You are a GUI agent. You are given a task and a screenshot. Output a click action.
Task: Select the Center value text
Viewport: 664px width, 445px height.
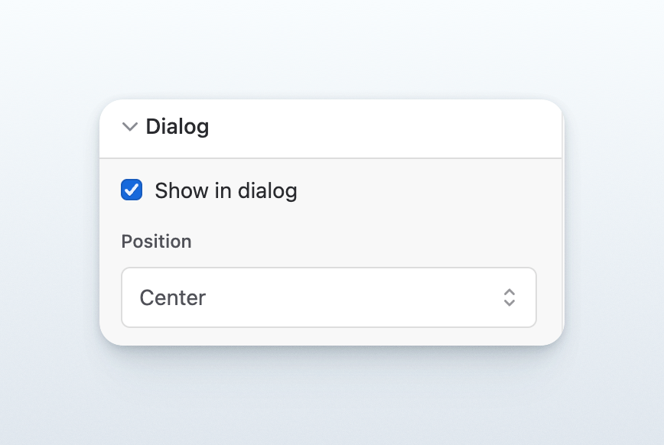172,297
